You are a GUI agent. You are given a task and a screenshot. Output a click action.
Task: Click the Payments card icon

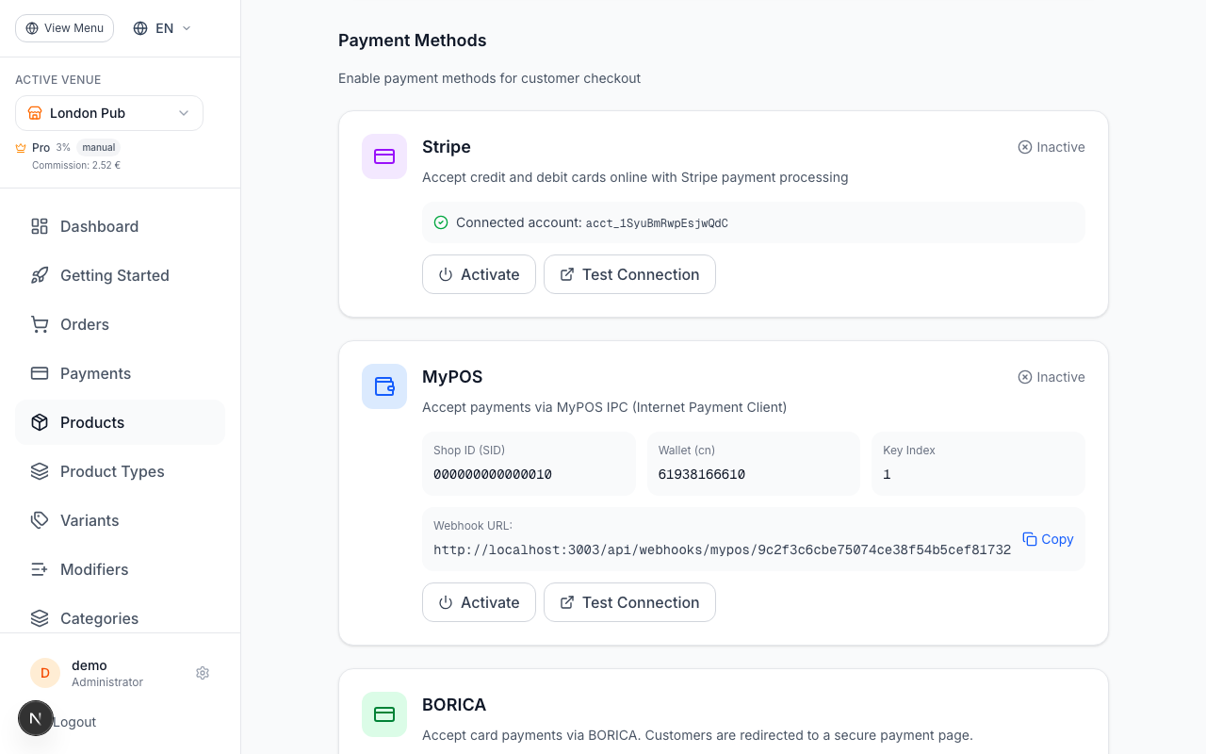(x=39, y=373)
